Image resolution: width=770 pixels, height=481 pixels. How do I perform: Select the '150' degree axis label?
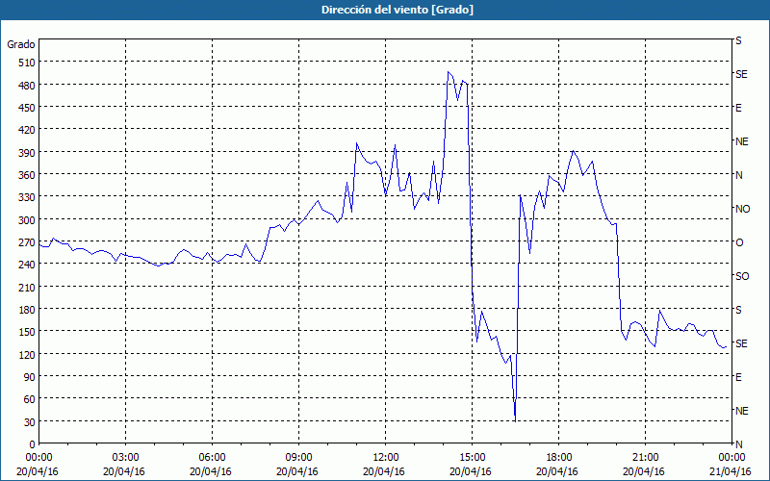[27, 332]
